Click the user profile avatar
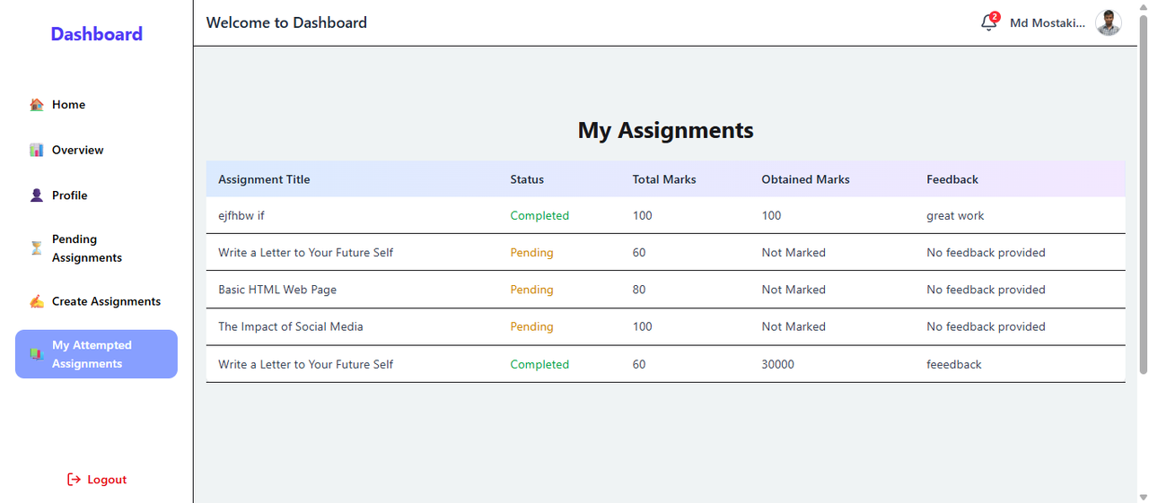This screenshot has height=503, width=1149. point(1108,22)
